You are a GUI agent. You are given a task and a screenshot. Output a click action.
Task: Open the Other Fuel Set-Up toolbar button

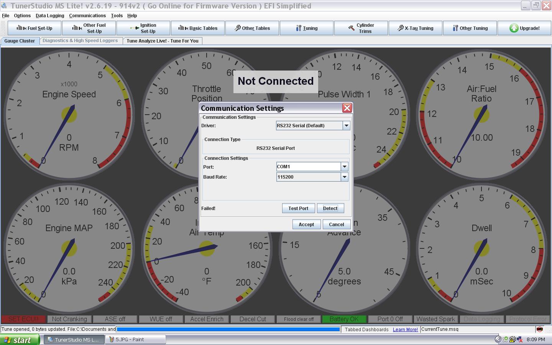[x=89, y=28]
